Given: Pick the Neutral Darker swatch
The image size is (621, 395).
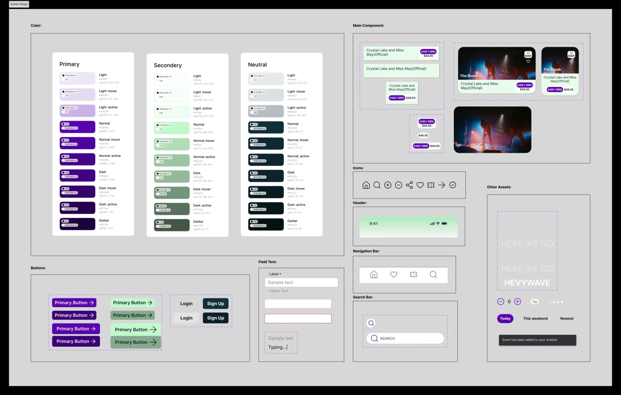Looking at the screenshot, I should tap(266, 224).
